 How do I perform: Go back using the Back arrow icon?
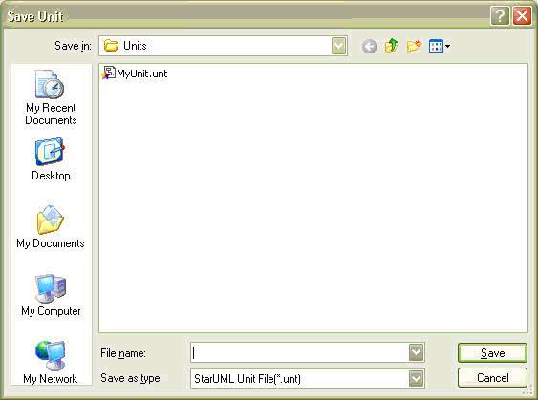tap(369, 46)
